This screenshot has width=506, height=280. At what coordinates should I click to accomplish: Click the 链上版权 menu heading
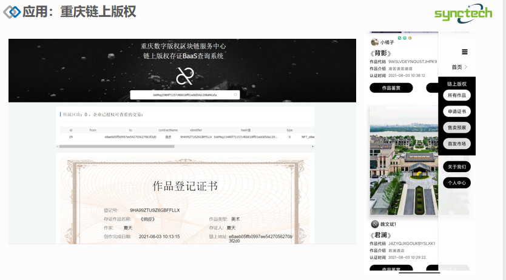pos(457,84)
